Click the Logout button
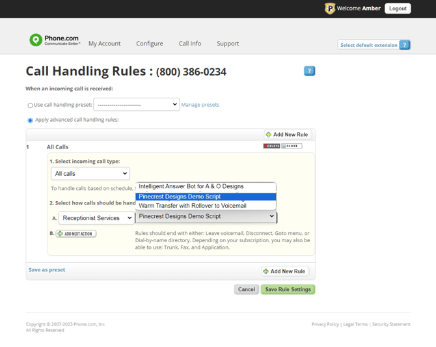The width and height of the screenshot is (436, 347). click(x=398, y=8)
